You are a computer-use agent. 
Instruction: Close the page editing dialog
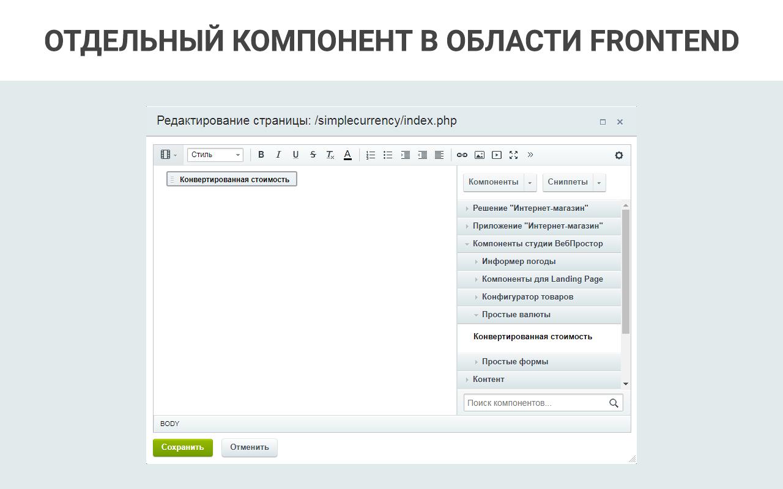click(x=620, y=122)
